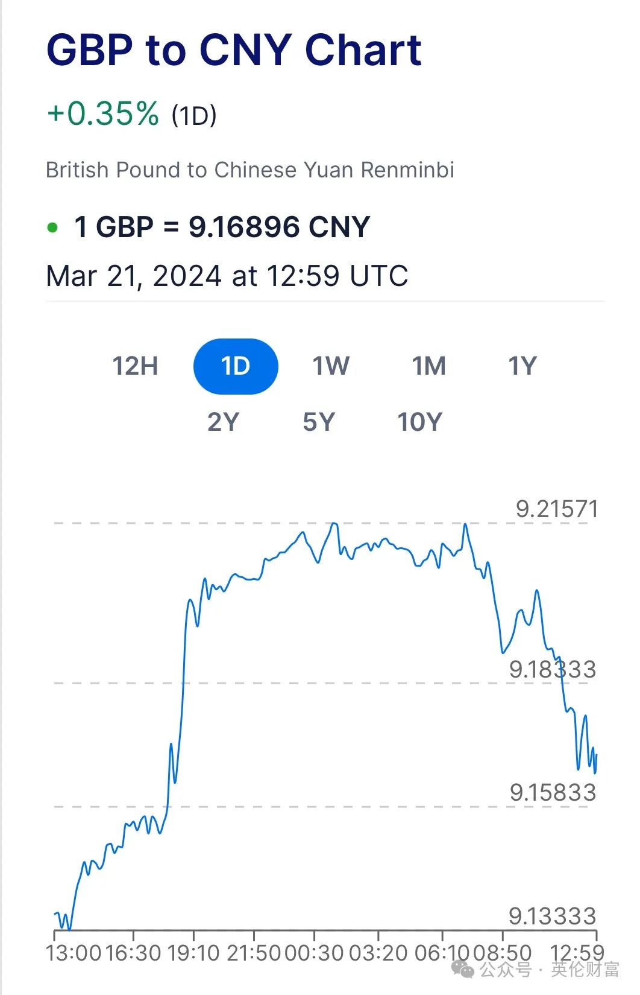
Task: Select the 12H time range
Action: pyautogui.click(x=136, y=366)
